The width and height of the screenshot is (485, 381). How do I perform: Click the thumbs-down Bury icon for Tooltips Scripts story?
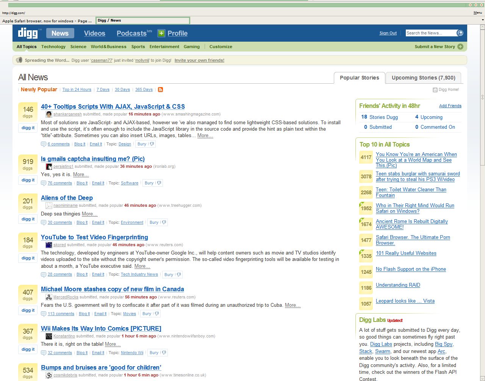point(152,144)
